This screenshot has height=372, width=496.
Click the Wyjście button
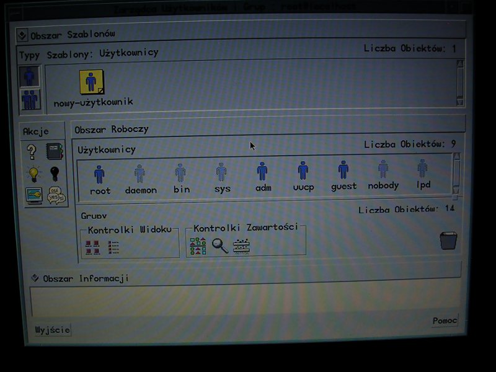coord(53,329)
